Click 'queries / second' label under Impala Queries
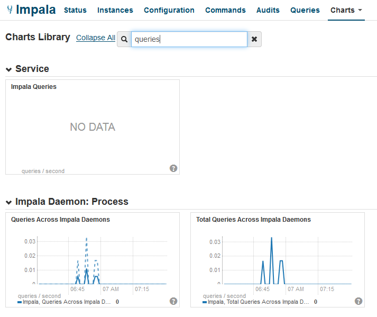This screenshot has height=317, width=377. pyautogui.click(x=43, y=171)
